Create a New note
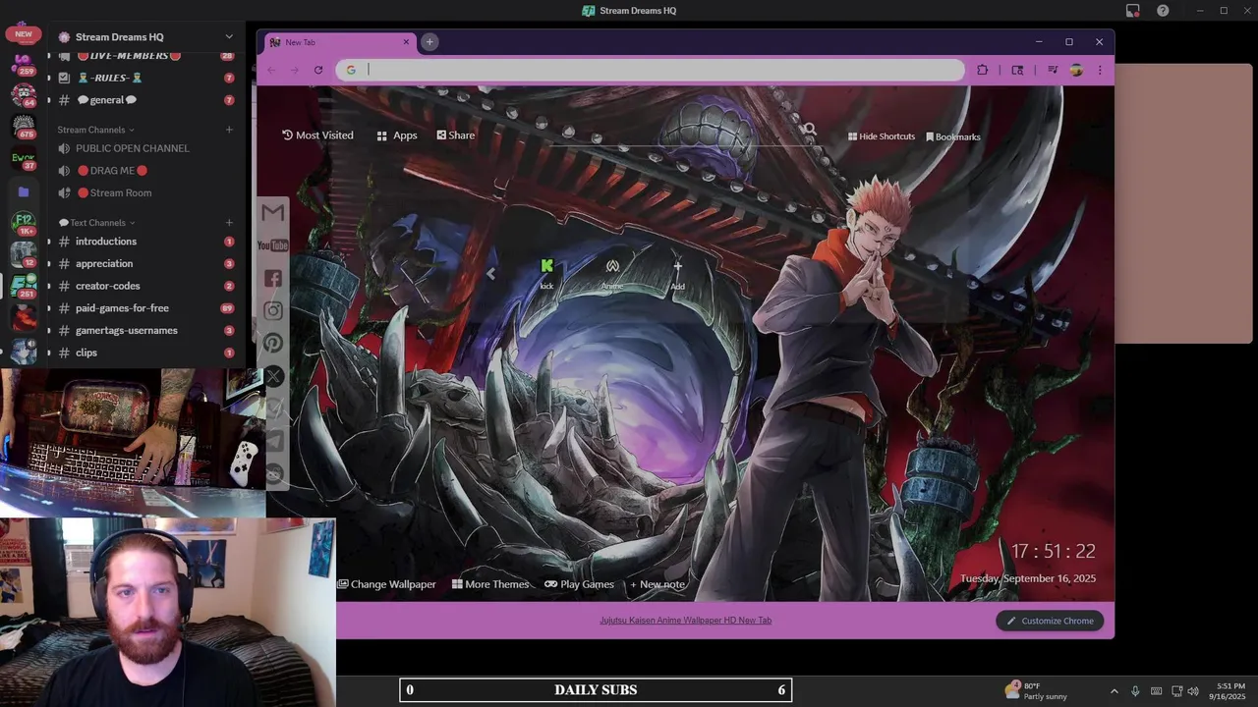 [658, 584]
